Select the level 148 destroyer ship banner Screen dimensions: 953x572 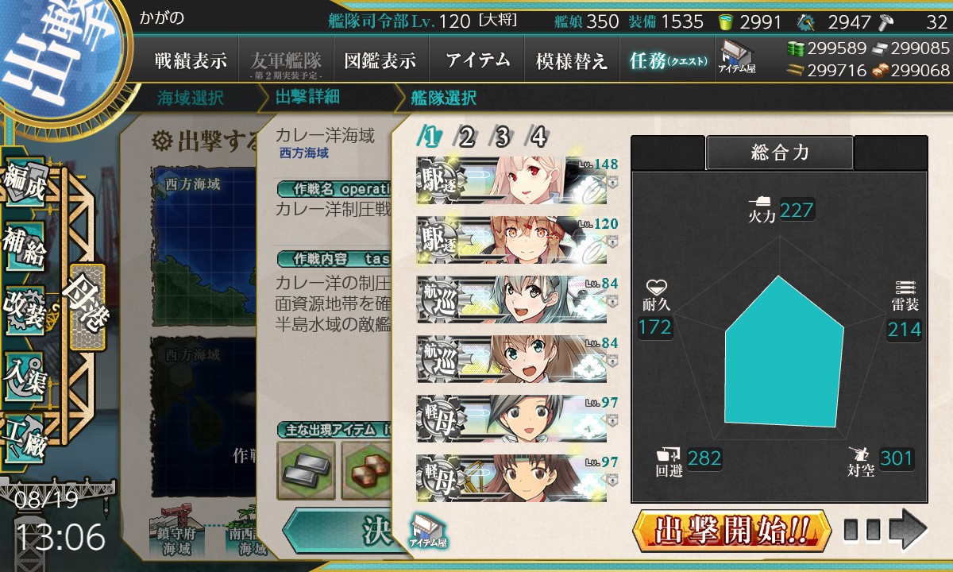coord(511,175)
